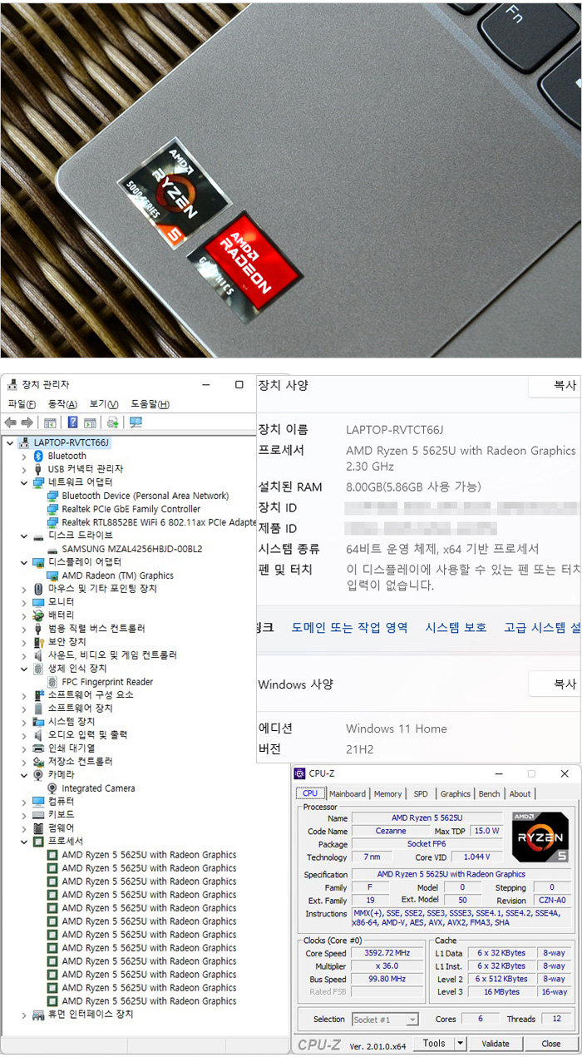Select 시스템 장치 category

(x=71, y=722)
